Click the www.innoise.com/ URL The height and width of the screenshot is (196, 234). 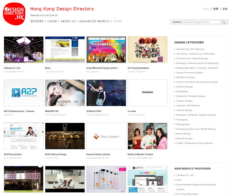(136, 115)
